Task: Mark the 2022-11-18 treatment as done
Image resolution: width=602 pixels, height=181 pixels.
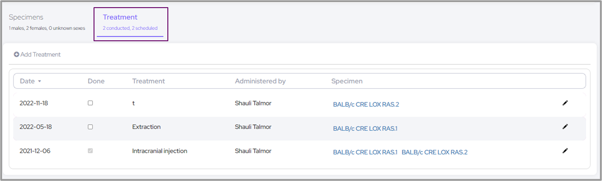Action: click(90, 103)
